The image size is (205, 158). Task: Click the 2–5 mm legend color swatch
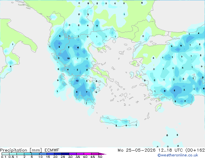point(28,154)
